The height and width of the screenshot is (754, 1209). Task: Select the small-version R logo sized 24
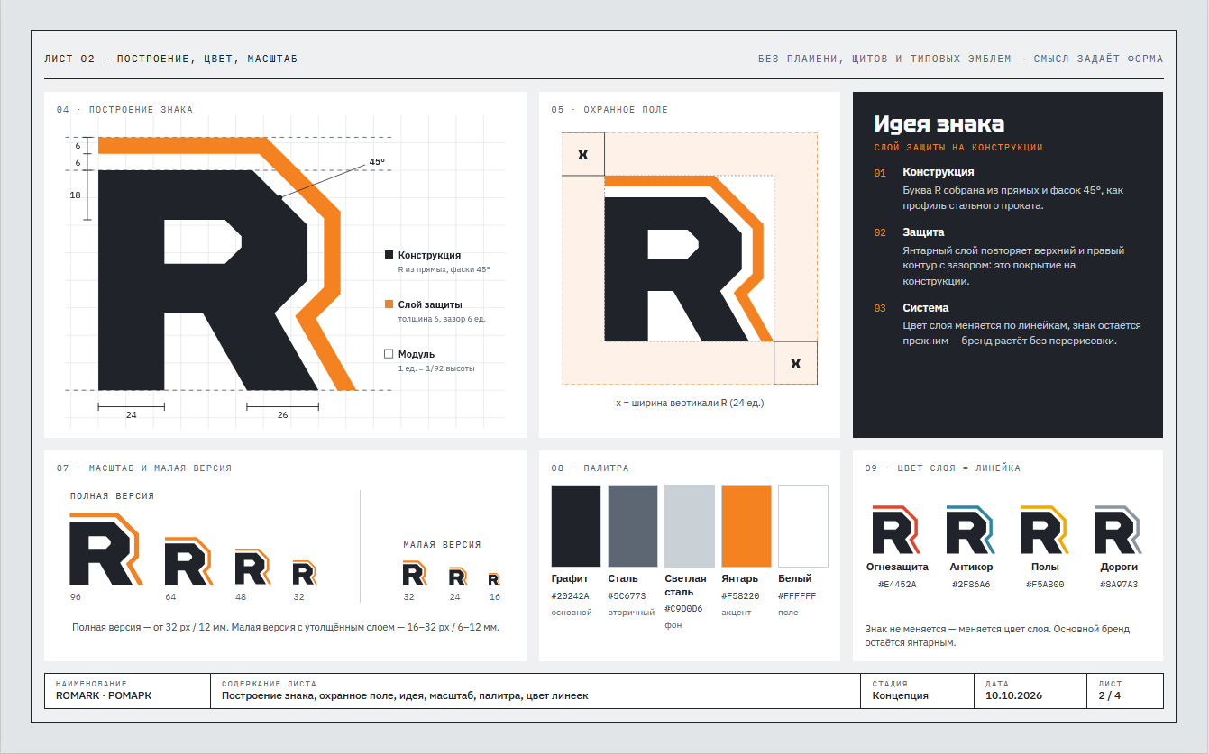(458, 577)
